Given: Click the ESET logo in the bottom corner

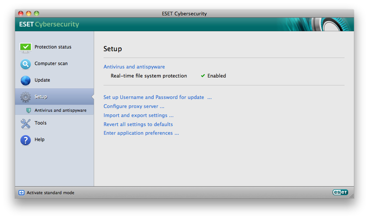Looking at the screenshot, I should pyautogui.click(x=340, y=192).
